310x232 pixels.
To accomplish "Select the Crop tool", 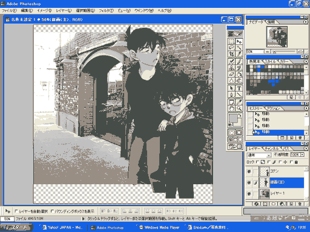I will click(x=231, y=54).
